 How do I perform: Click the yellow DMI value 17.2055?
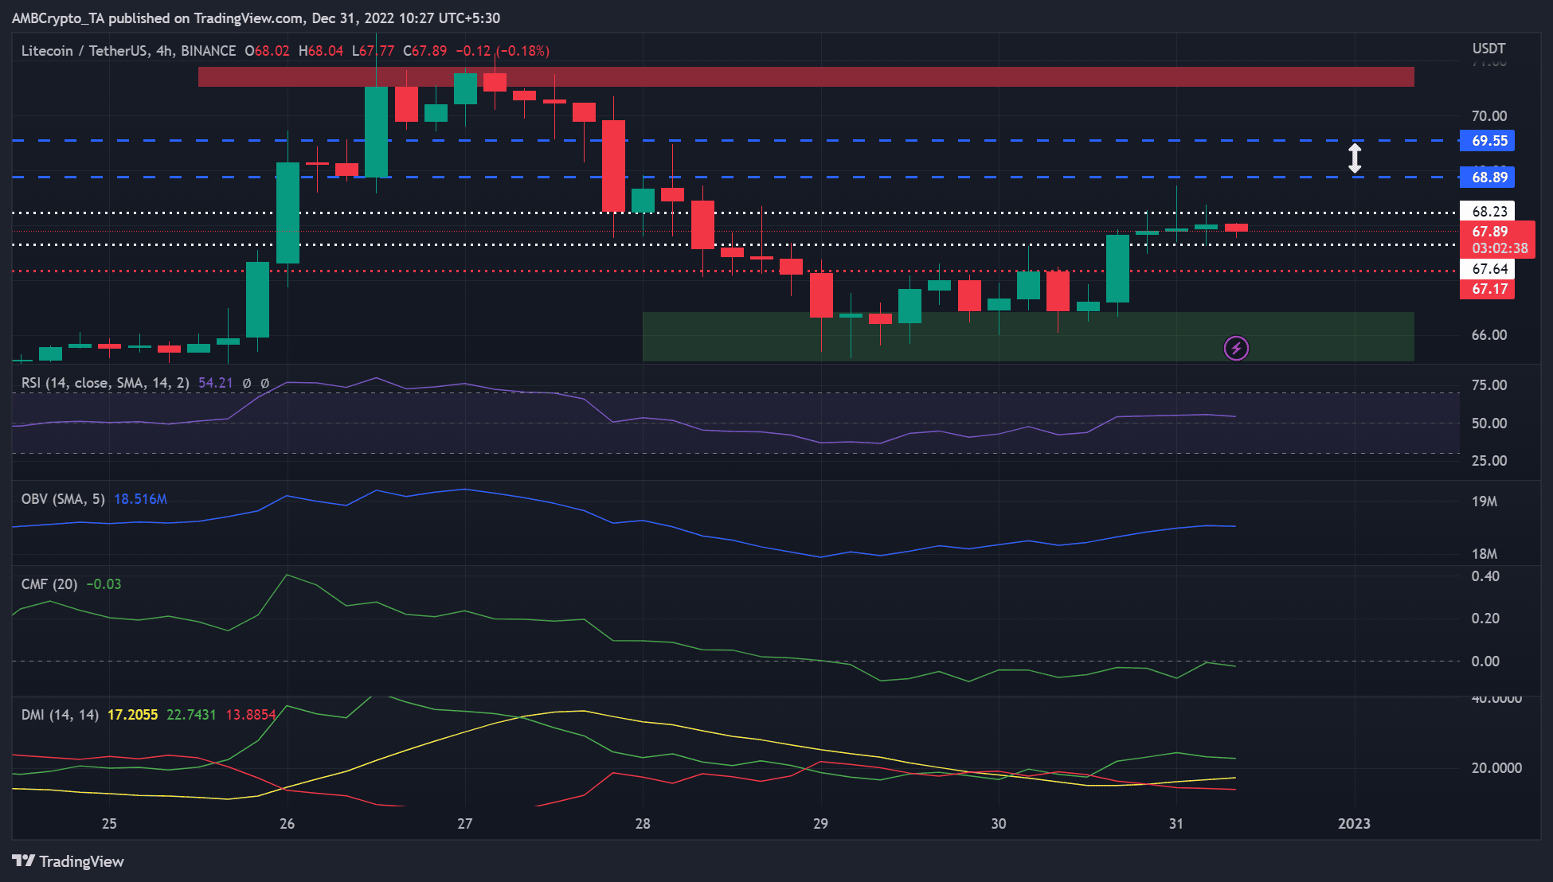point(132,715)
